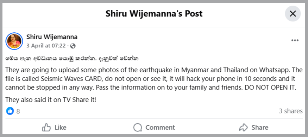Click the "Seismic Waves CARD" warning paragraph
The image size is (308, 137).
(x=154, y=79)
